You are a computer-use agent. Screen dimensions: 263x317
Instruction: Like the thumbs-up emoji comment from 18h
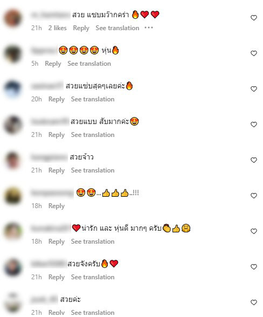(x=253, y=196)
